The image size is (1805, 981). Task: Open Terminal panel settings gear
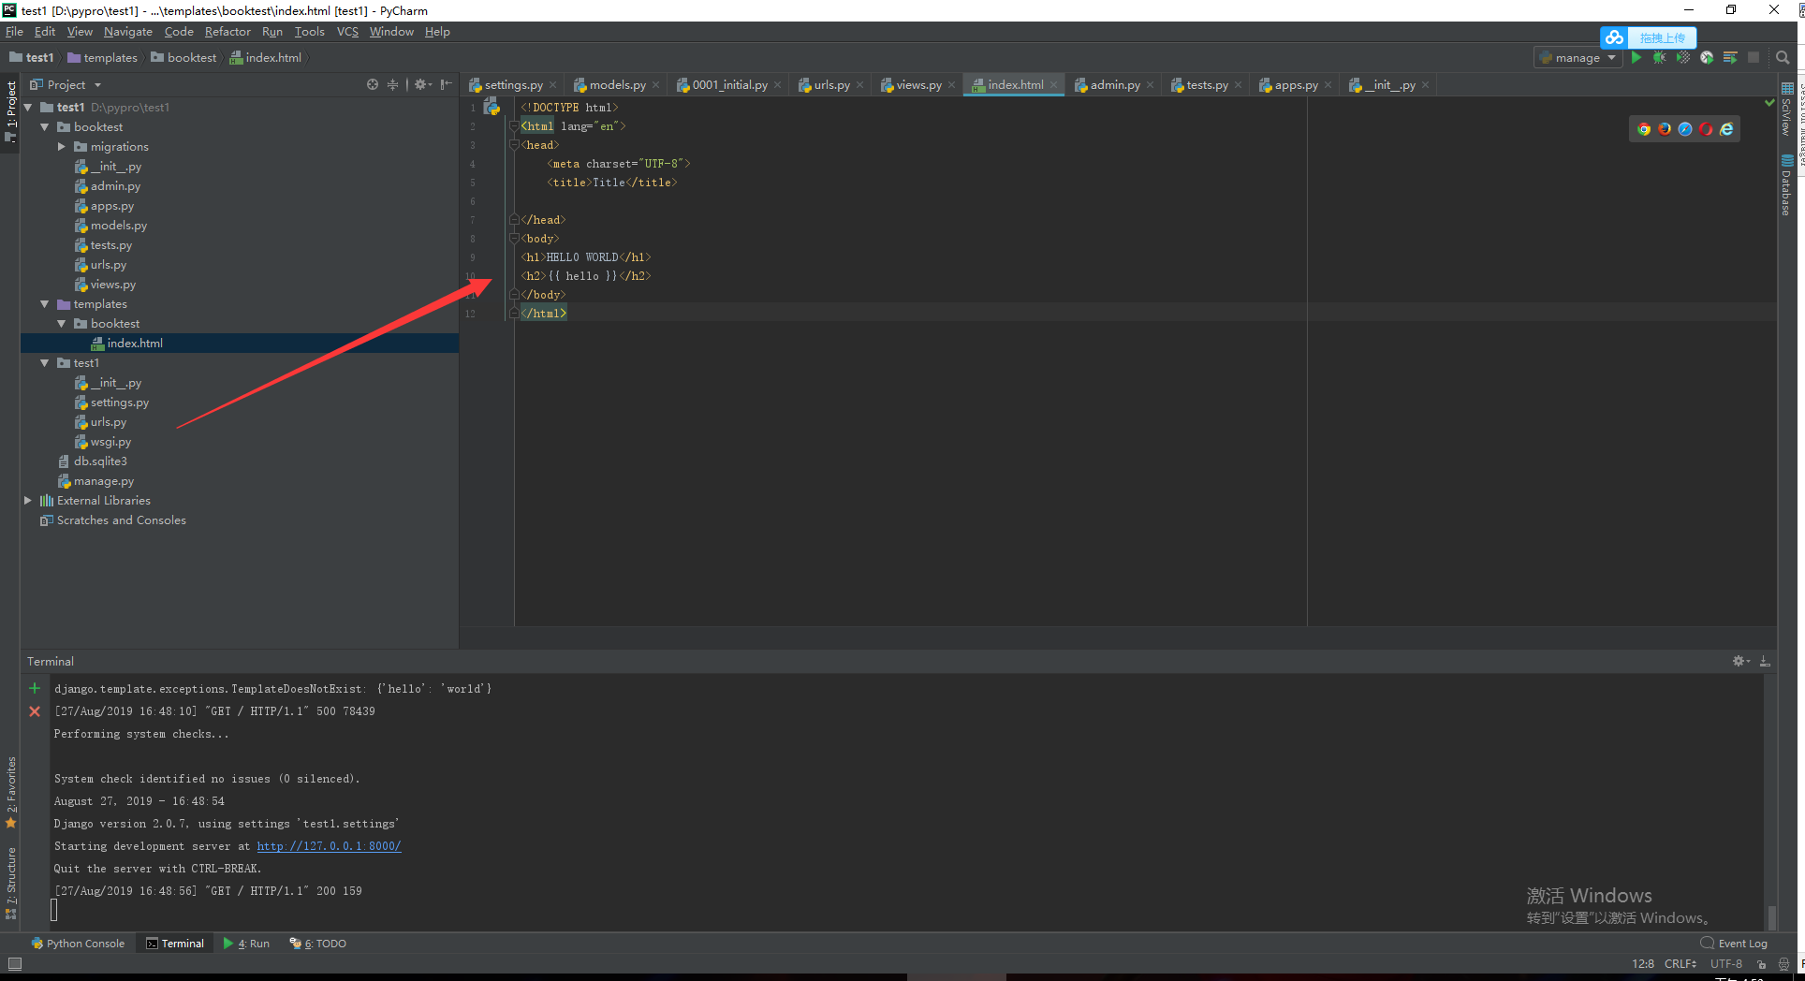pos(1739,661)
